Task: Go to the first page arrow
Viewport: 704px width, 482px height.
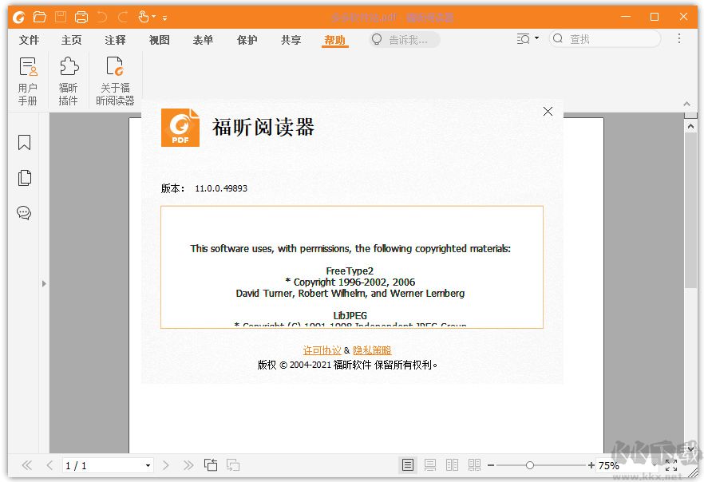Action: 27,465
